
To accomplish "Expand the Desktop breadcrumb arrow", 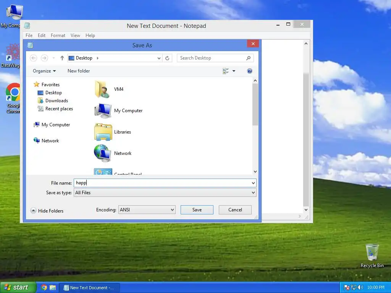I will click(x=97, y=58).
